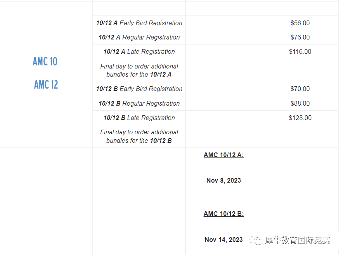Click the $56.00 price cell
Image resolution: width=341 pixels, height=255 pixels.
pyautogui.click(x=300, y=23)
